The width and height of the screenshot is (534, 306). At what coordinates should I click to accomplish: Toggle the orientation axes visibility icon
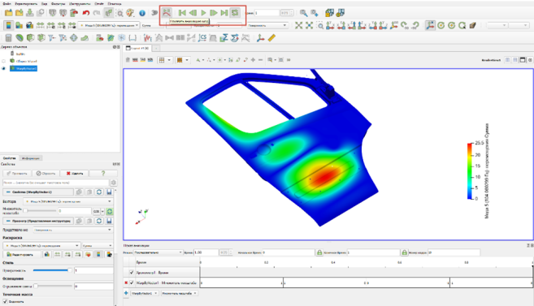tap(430, 25)
